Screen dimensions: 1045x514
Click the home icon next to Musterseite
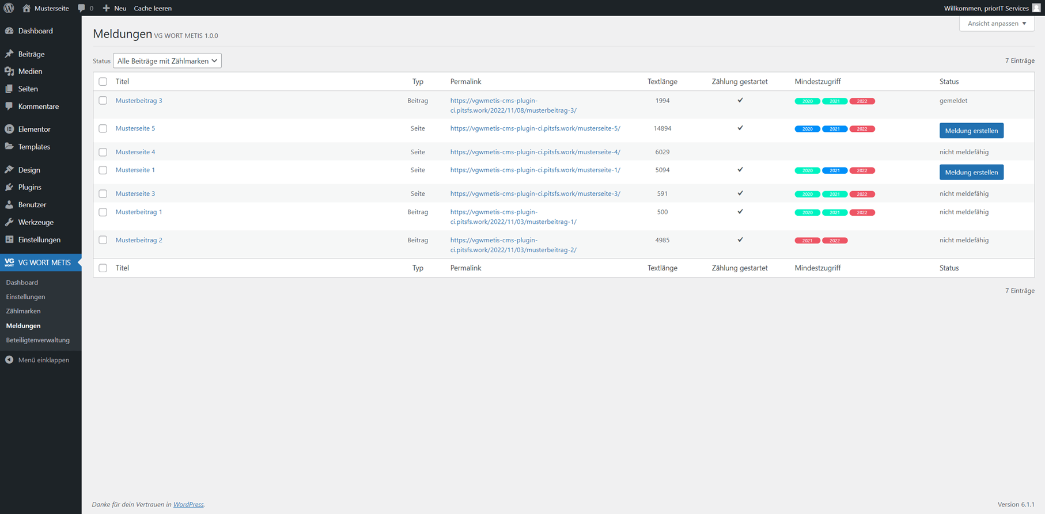coord(26,8)
